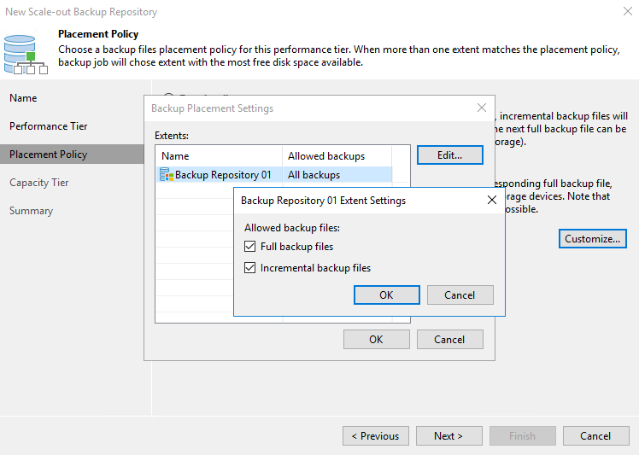
Task: Close the New Scale-out Backup Repository wizard
Action: click(628, 12)
